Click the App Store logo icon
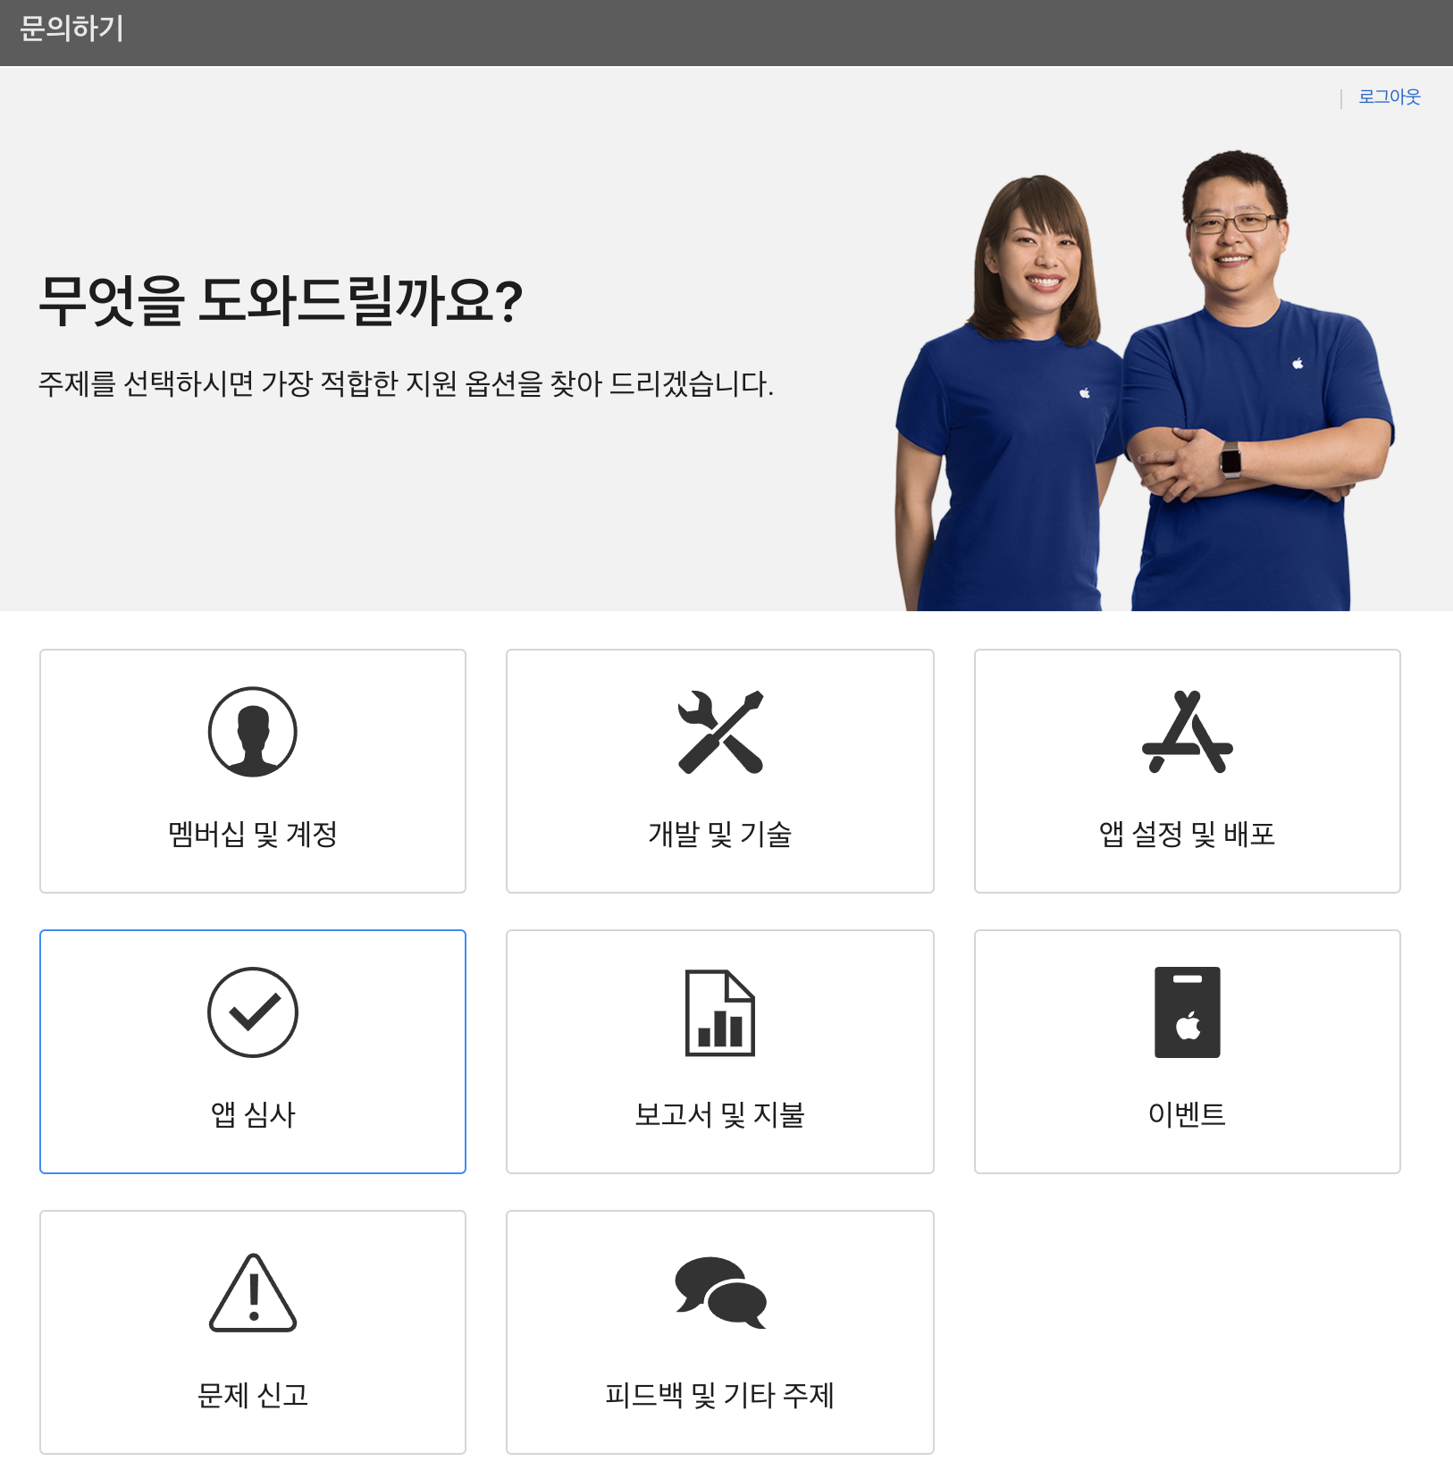This screenshot has width=1453, height=1478. (1188, 732)
